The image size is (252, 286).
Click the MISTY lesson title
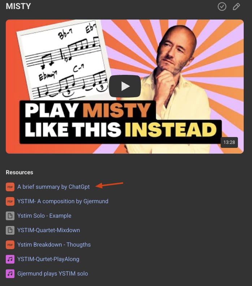(x=18, y=7)
